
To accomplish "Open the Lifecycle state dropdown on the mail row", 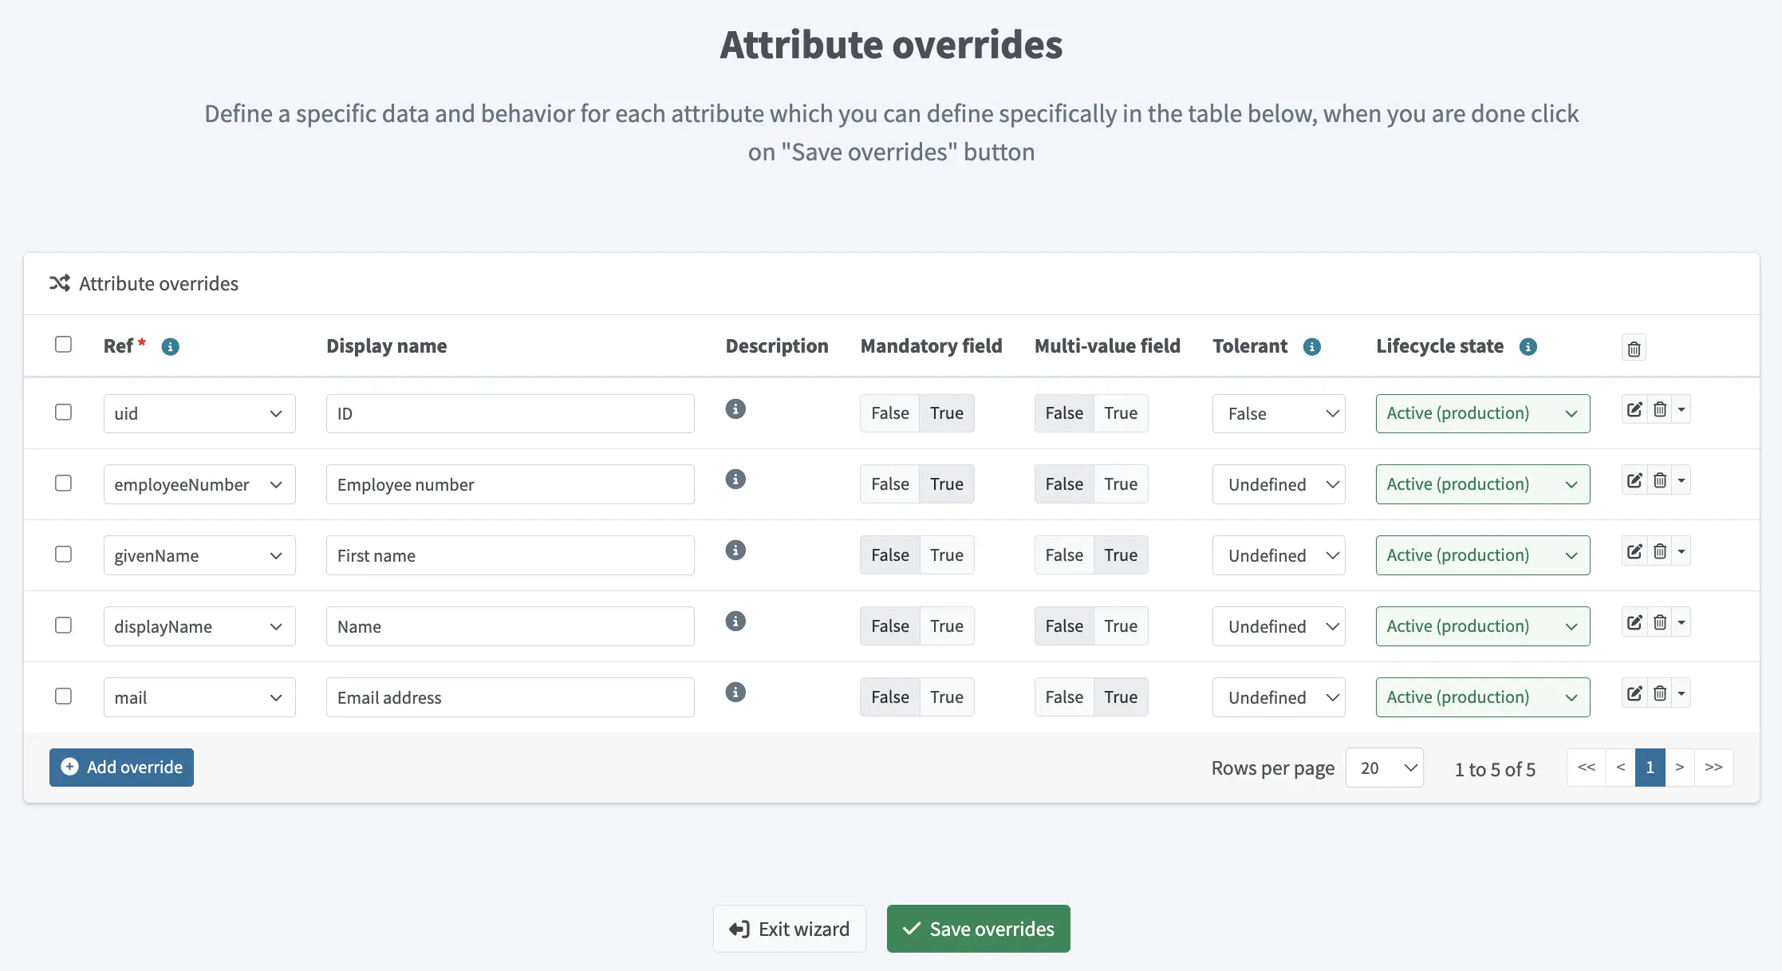I will point(1480,697).
